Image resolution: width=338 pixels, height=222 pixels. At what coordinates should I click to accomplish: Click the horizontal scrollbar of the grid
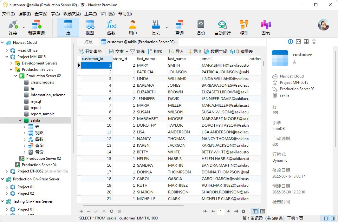(133, 205)
